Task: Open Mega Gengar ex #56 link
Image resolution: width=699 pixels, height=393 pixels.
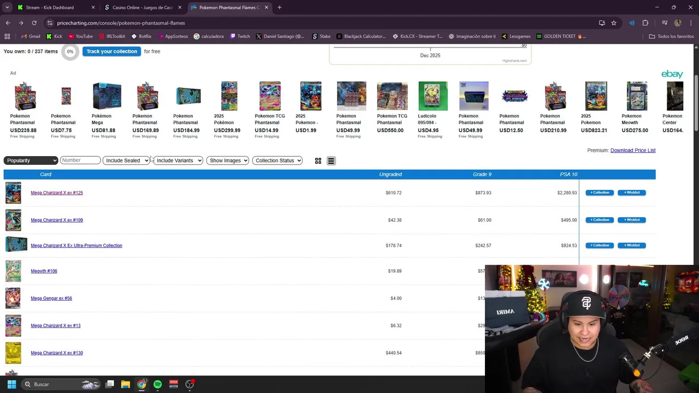Action: [51, 298]
